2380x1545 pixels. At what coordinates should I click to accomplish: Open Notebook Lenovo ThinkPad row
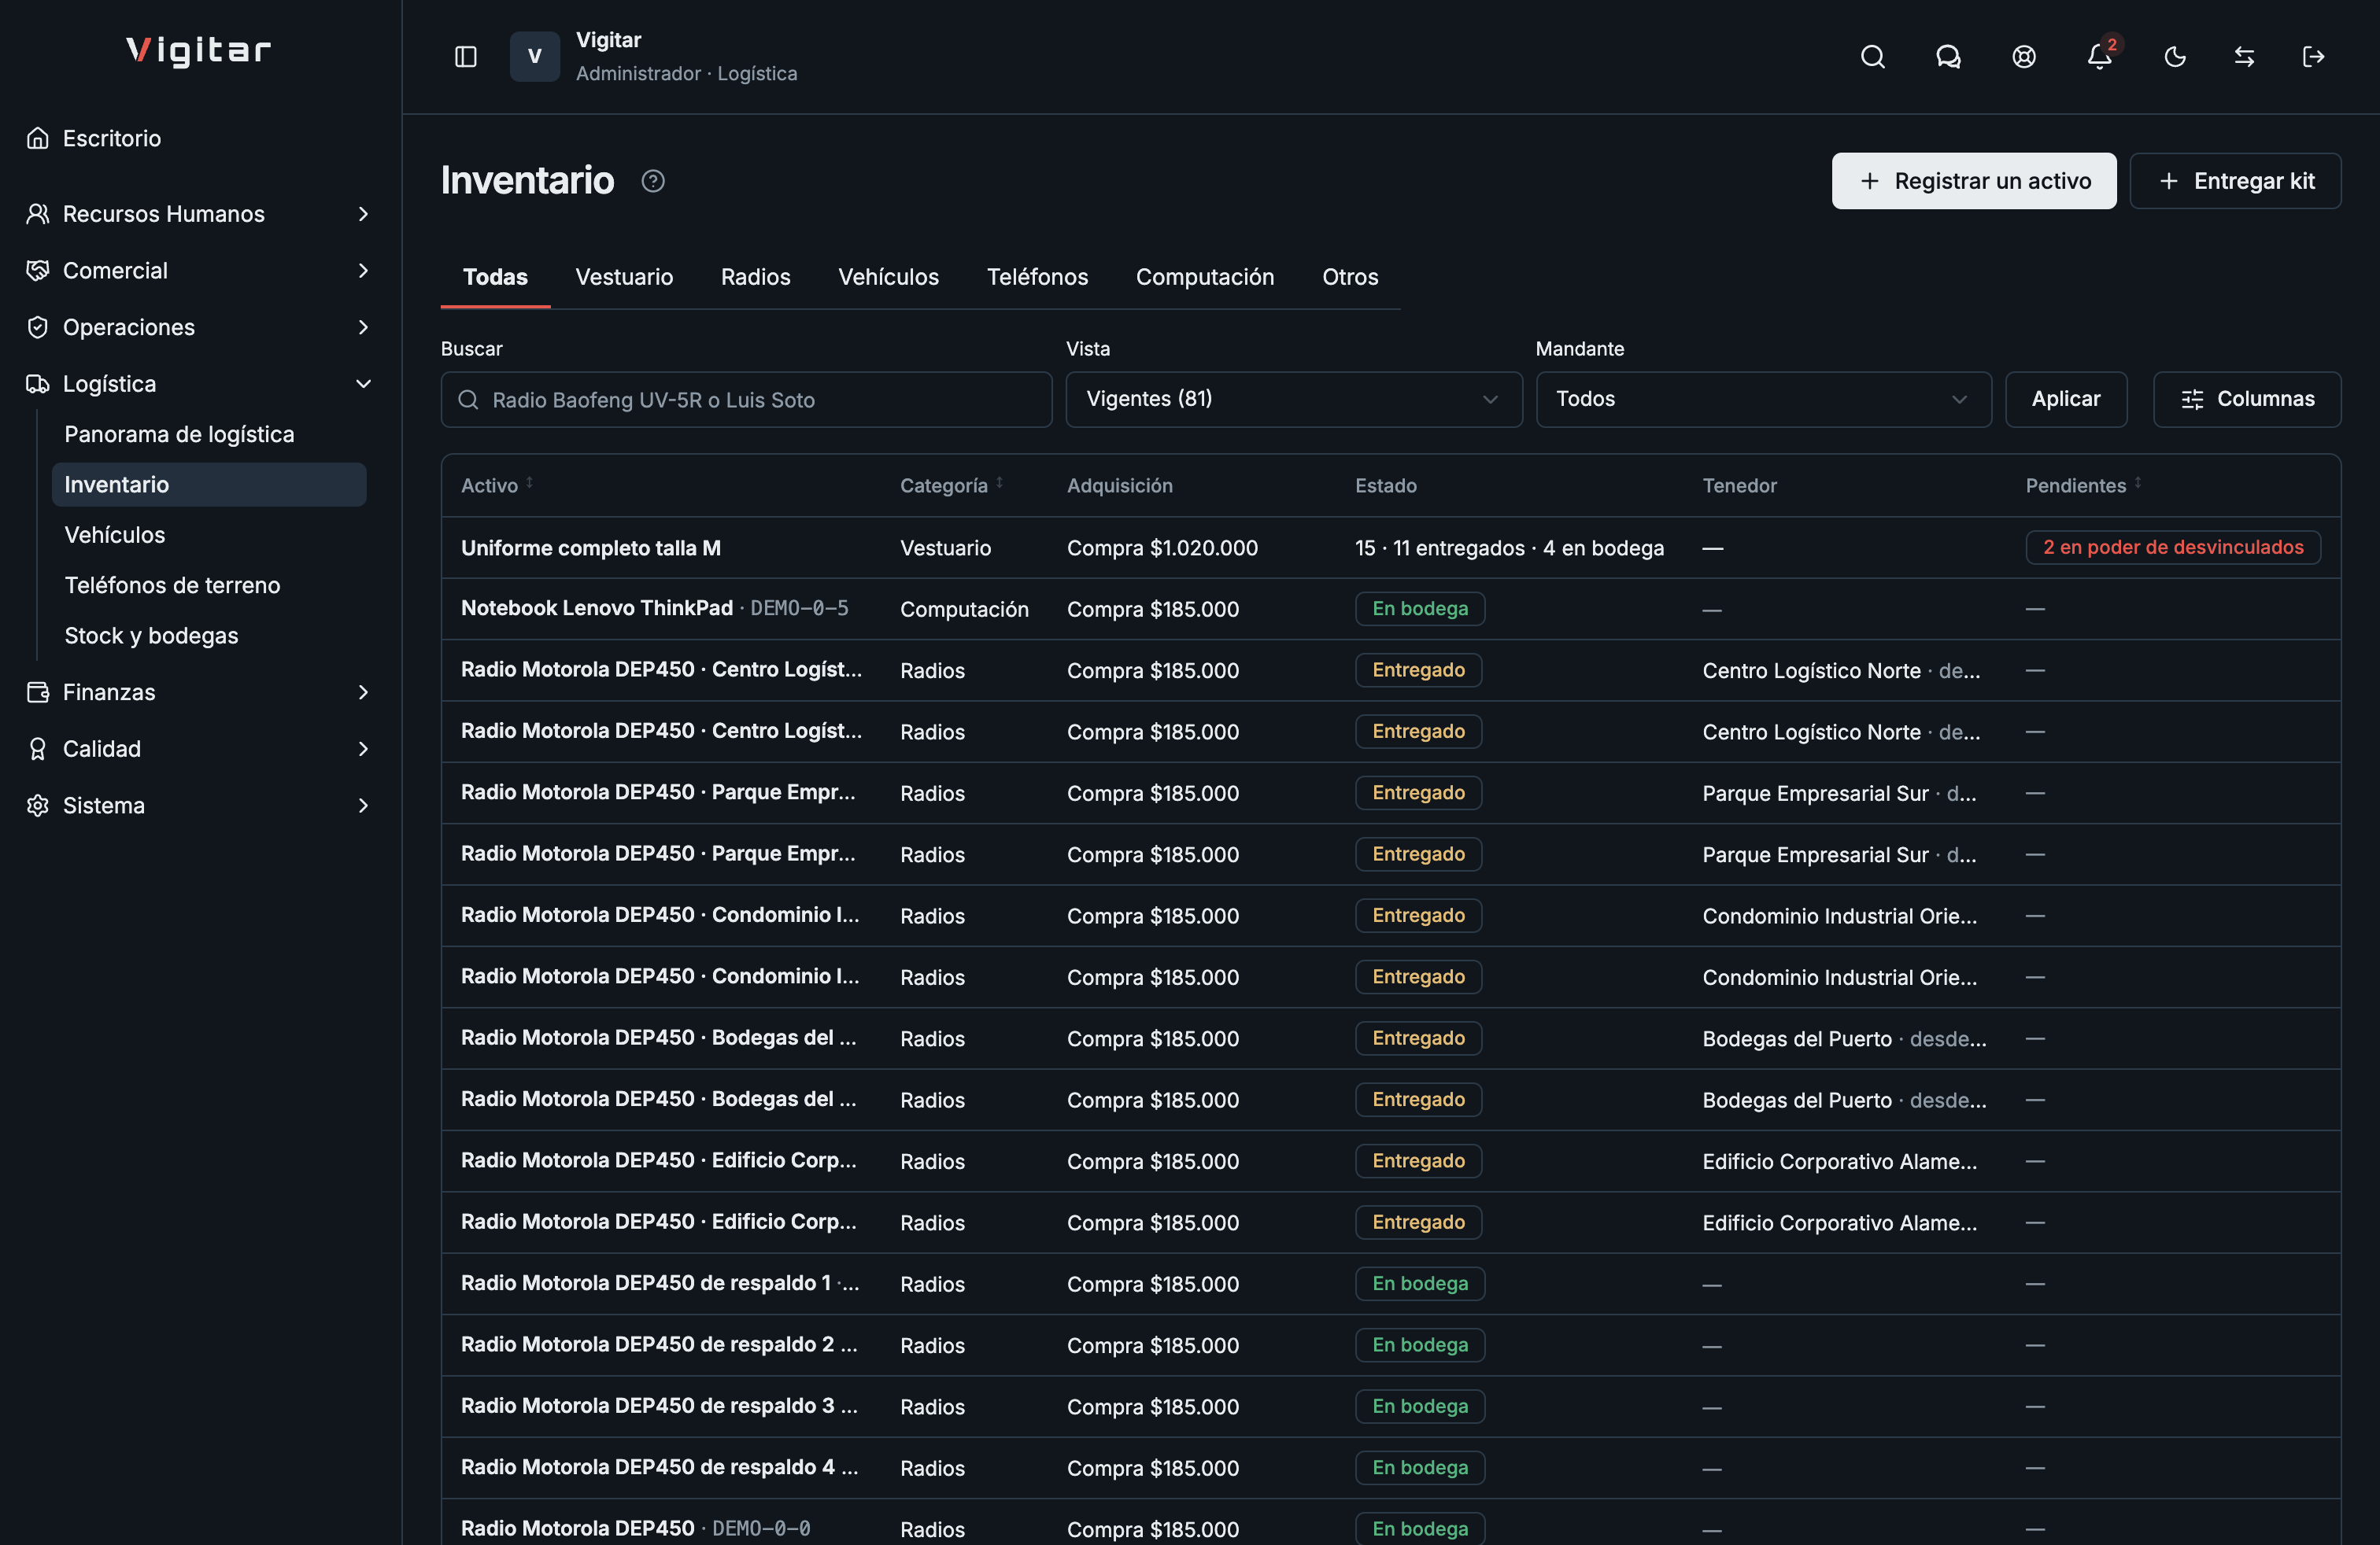(x=1390, y=609)
